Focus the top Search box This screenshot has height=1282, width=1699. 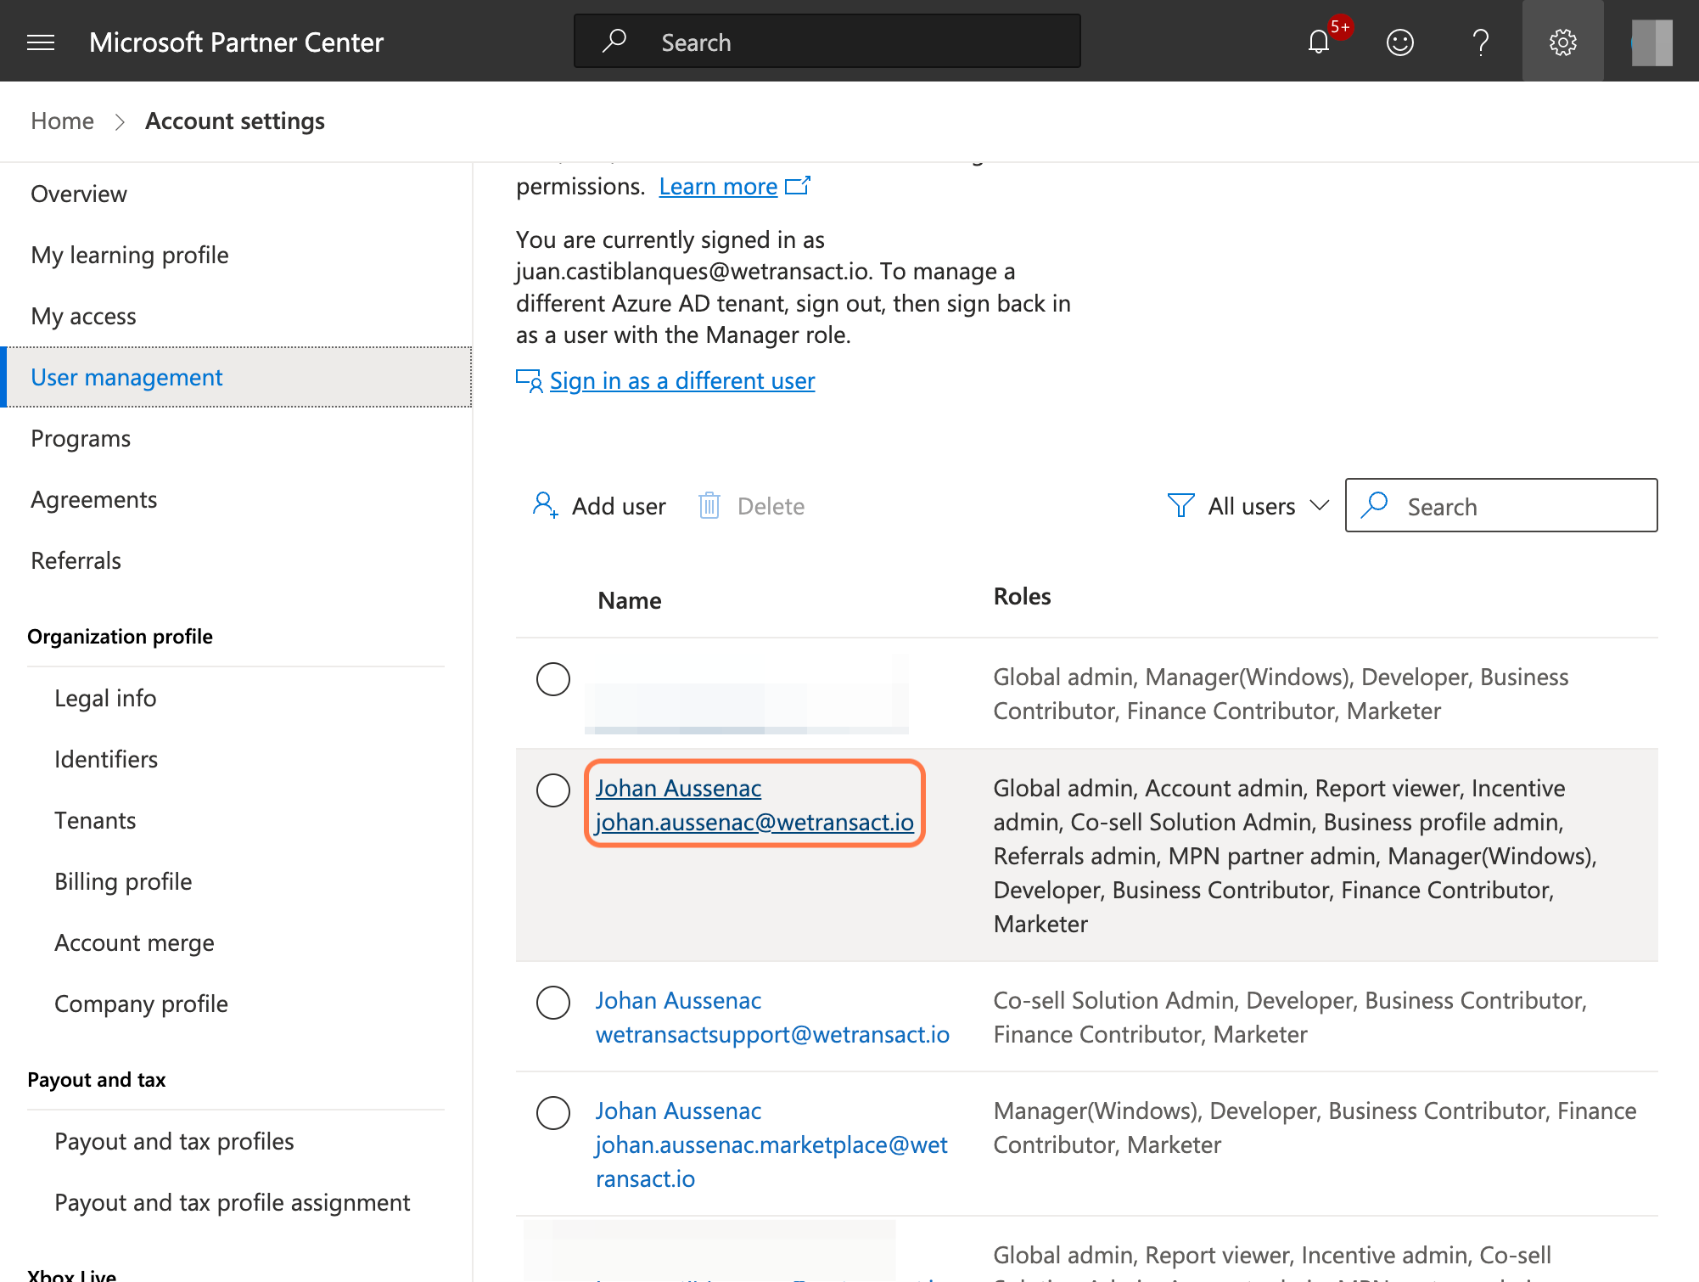(827, 41)
